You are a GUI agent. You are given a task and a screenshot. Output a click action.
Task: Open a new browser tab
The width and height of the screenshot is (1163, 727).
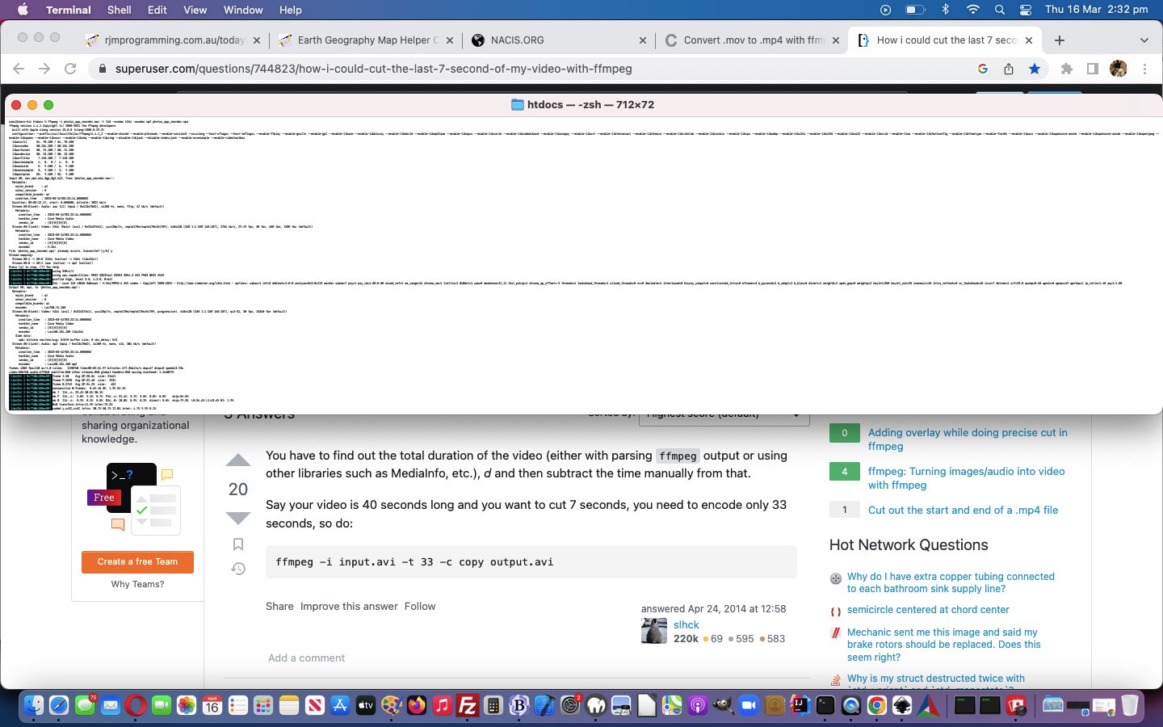1060,40
